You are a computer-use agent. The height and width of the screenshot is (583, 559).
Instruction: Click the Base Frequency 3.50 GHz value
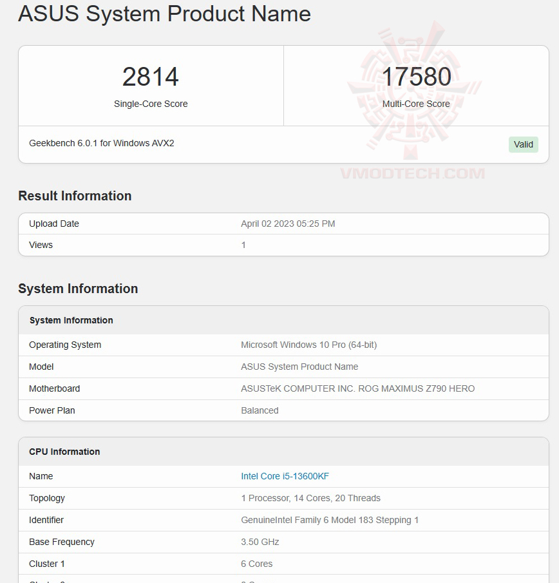click(260, 542)
